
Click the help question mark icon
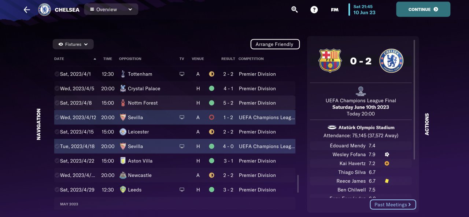[x=314, y=10]
